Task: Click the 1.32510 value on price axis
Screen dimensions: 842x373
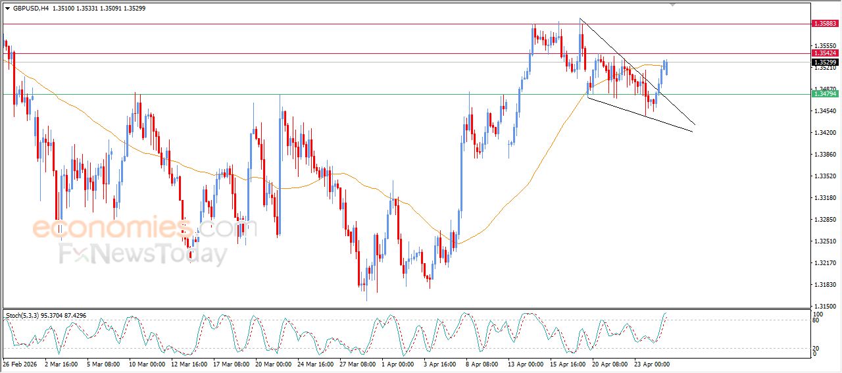Action: click(824, 241)
